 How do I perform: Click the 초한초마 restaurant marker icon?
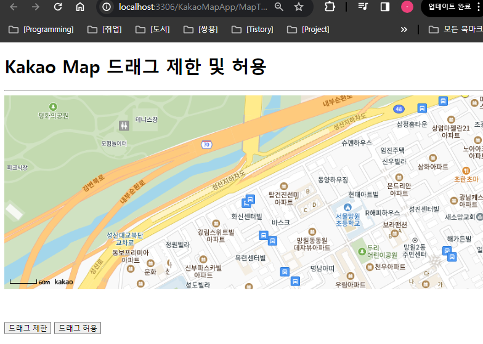pos(466,170)
